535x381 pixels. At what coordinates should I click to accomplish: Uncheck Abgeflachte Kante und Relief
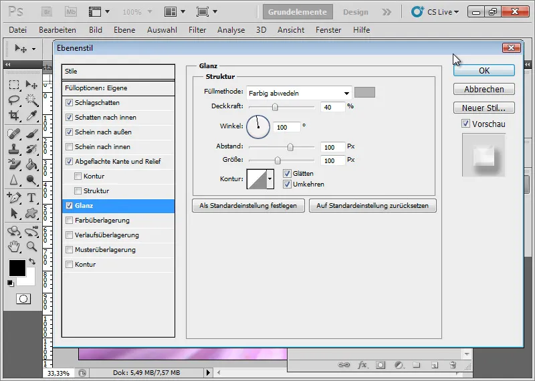pyautogui.click(x=70, y=161)
